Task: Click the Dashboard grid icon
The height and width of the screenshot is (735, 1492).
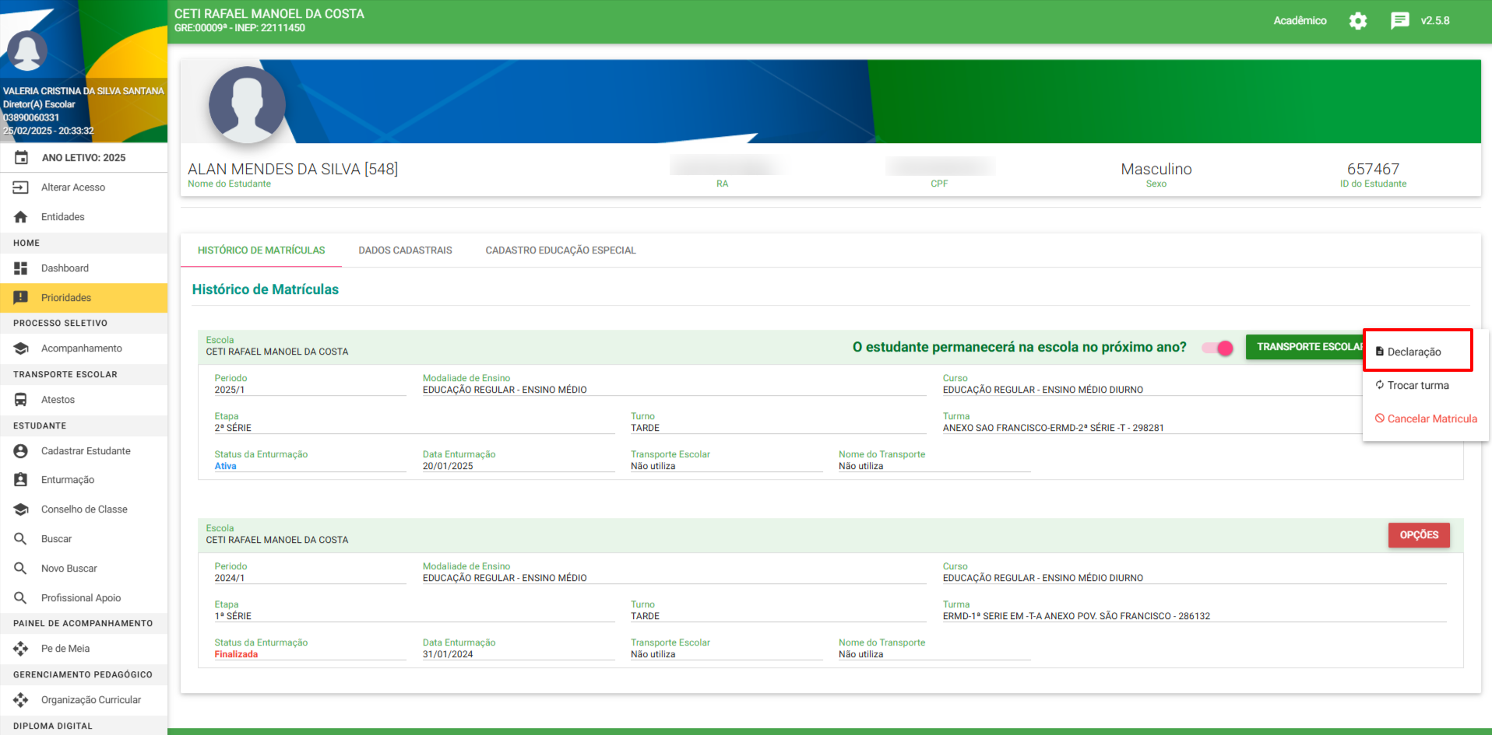Action: coord(21,268)
